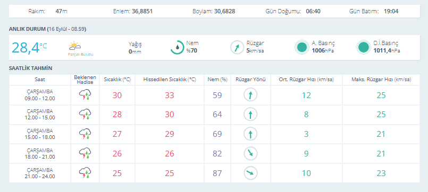Click humidity value 69
The height and width of the screenshot is (192, 428).
[x=217, y=134]
